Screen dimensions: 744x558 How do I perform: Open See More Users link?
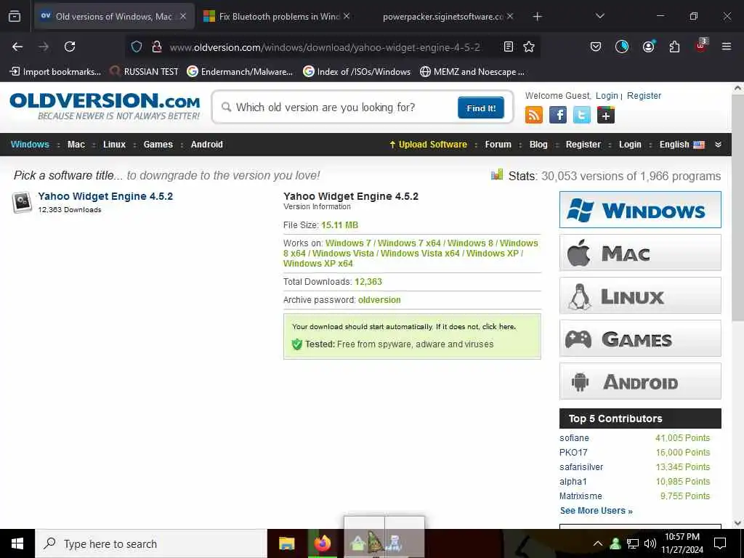[596, 511]
